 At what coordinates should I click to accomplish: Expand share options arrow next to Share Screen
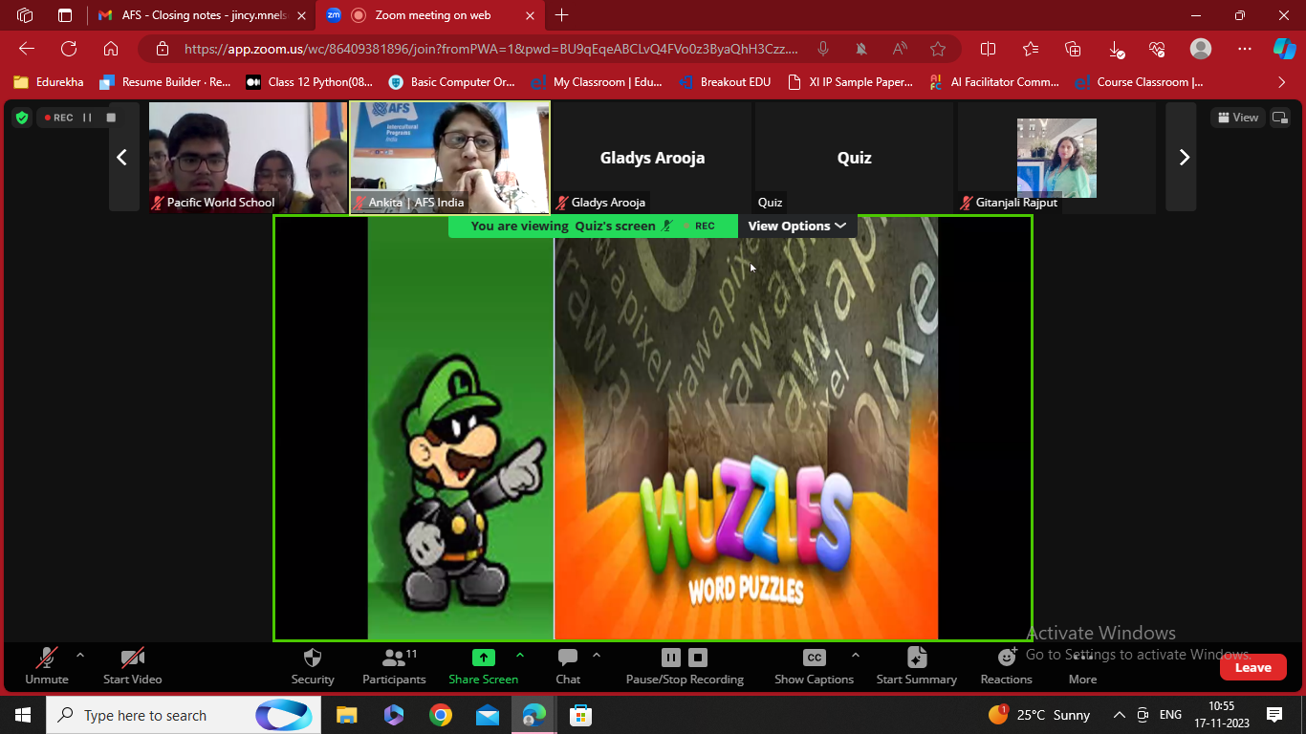[520, 656]
